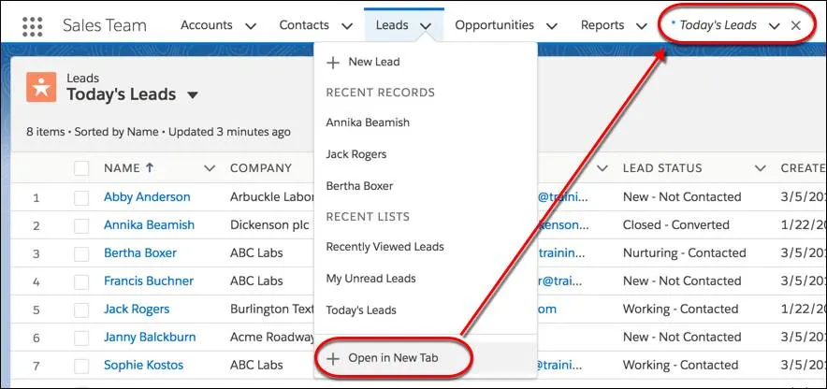The height and width of the screenshot is (389, 827).
Task: Click the Nurturing - Contacted status cell
Action: (x=685, y=253)
